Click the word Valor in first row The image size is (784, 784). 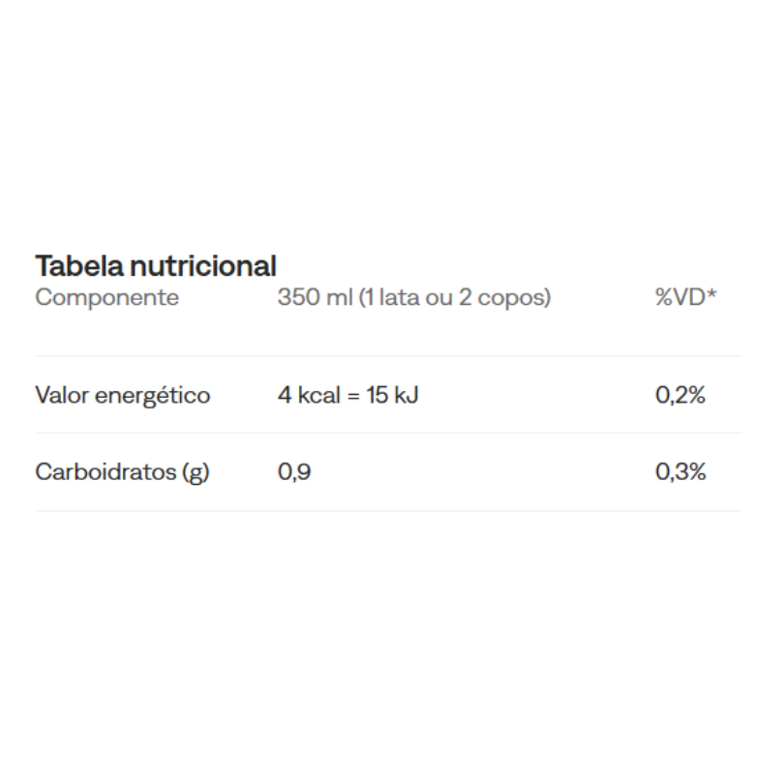click(x=63, y=395)
